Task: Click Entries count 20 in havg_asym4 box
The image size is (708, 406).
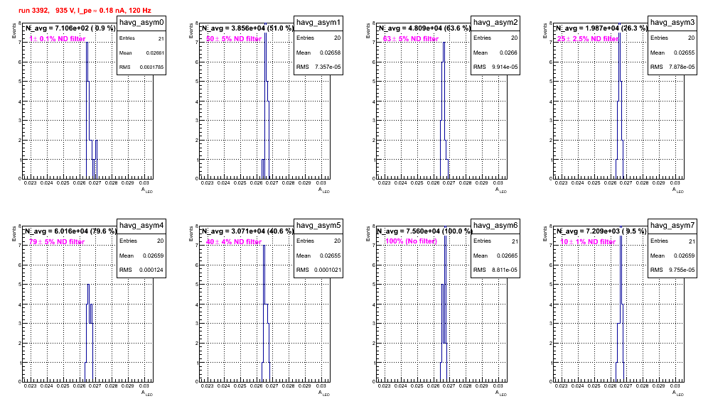Action: coord(160,241)
